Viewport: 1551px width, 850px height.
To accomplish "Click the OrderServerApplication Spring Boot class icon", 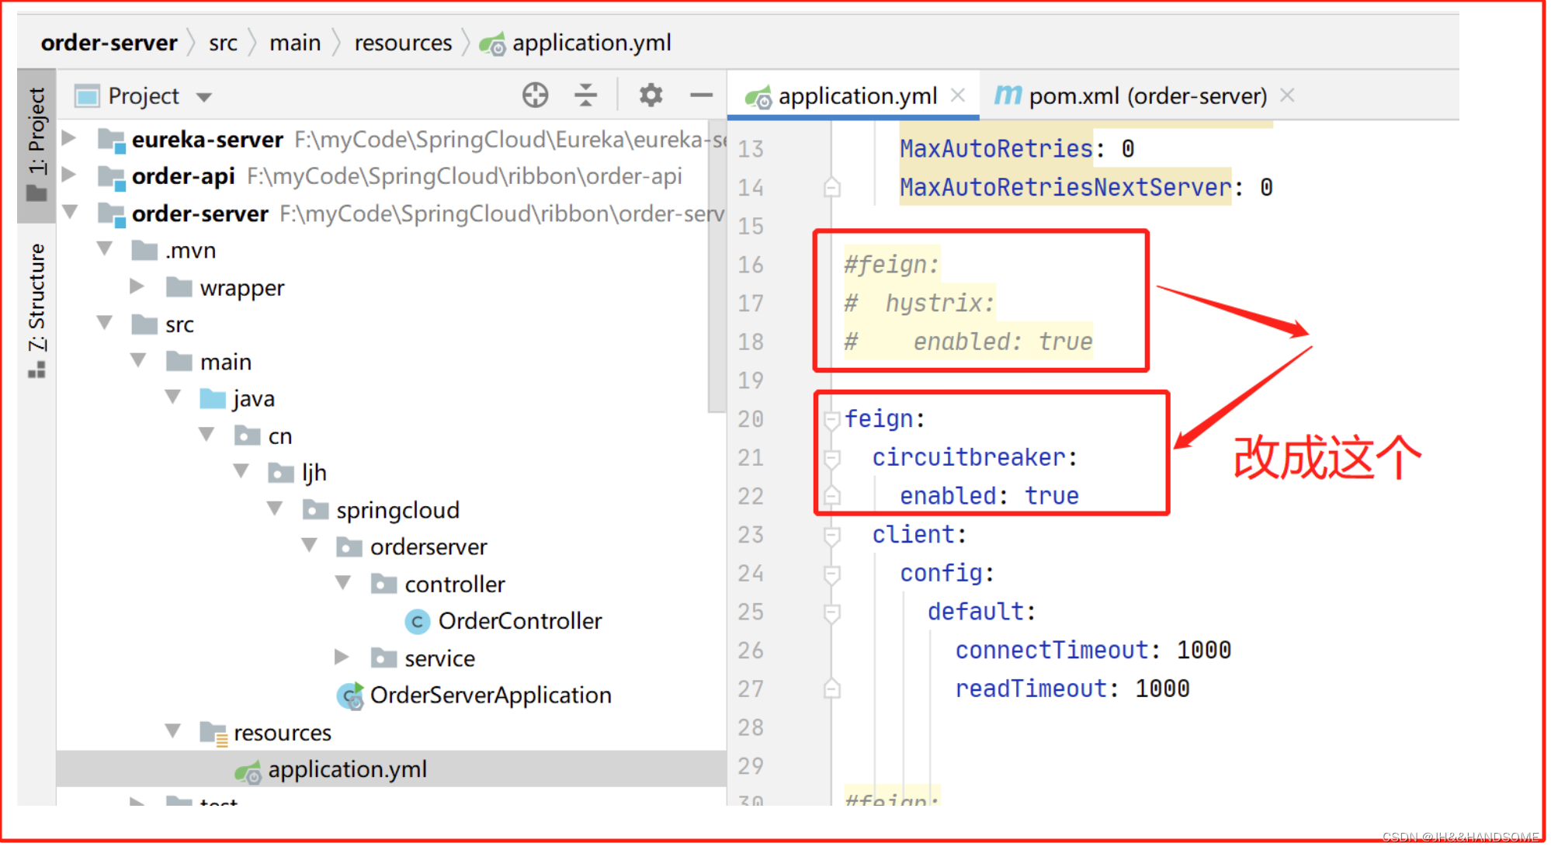I will coord(350,696).
